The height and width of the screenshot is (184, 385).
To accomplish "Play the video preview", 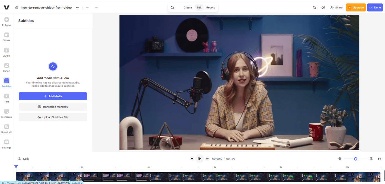I will coord(199,158).
